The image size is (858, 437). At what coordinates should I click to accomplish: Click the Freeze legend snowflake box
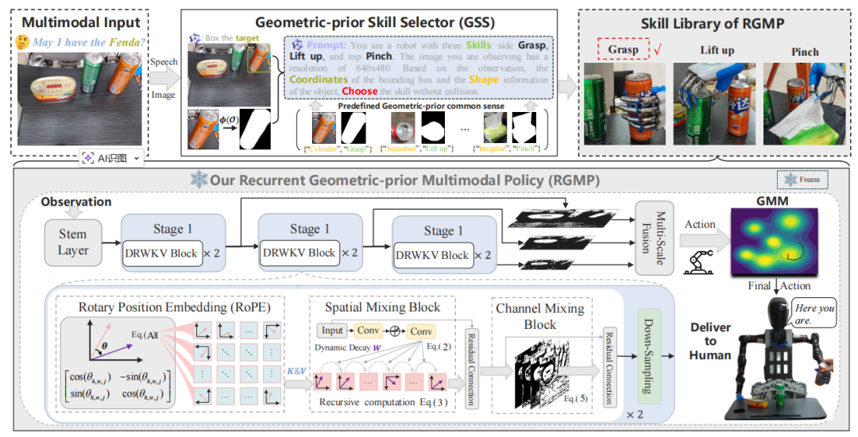802,180
